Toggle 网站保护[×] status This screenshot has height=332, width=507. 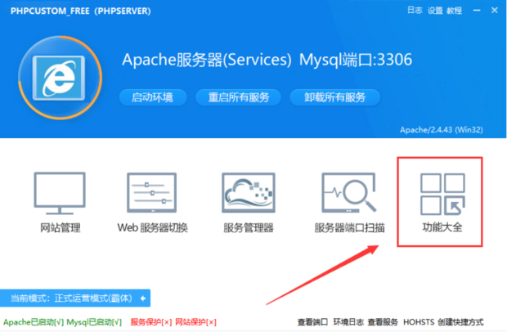tap(196, 322)
